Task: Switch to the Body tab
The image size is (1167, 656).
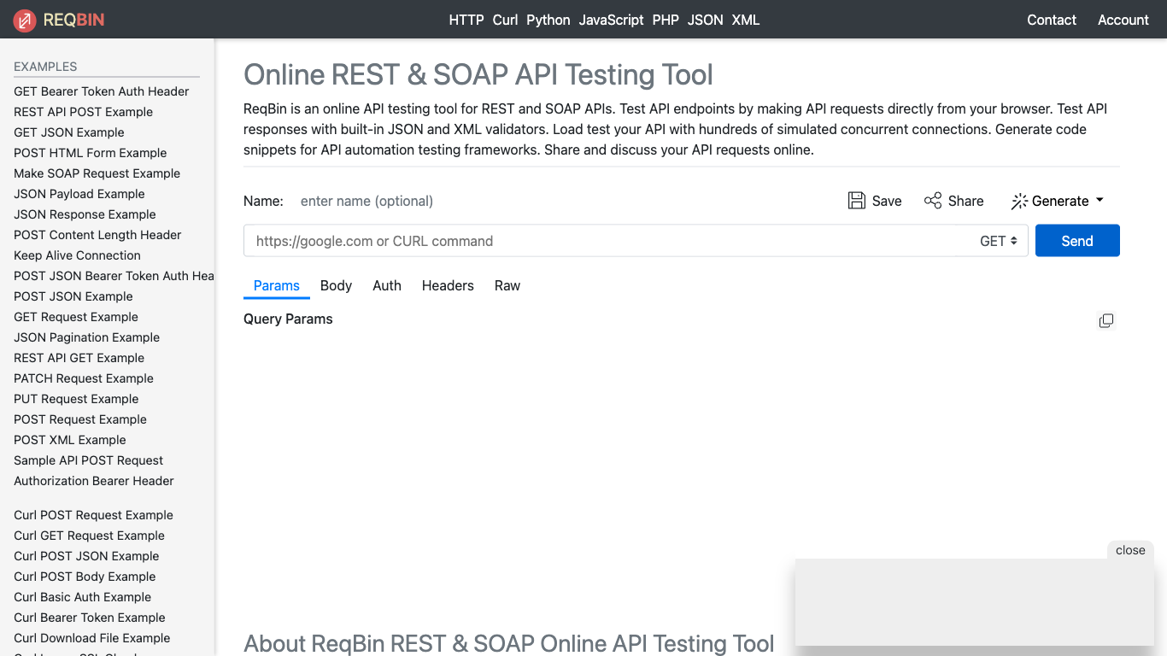Action: click(x=336, y=285)
